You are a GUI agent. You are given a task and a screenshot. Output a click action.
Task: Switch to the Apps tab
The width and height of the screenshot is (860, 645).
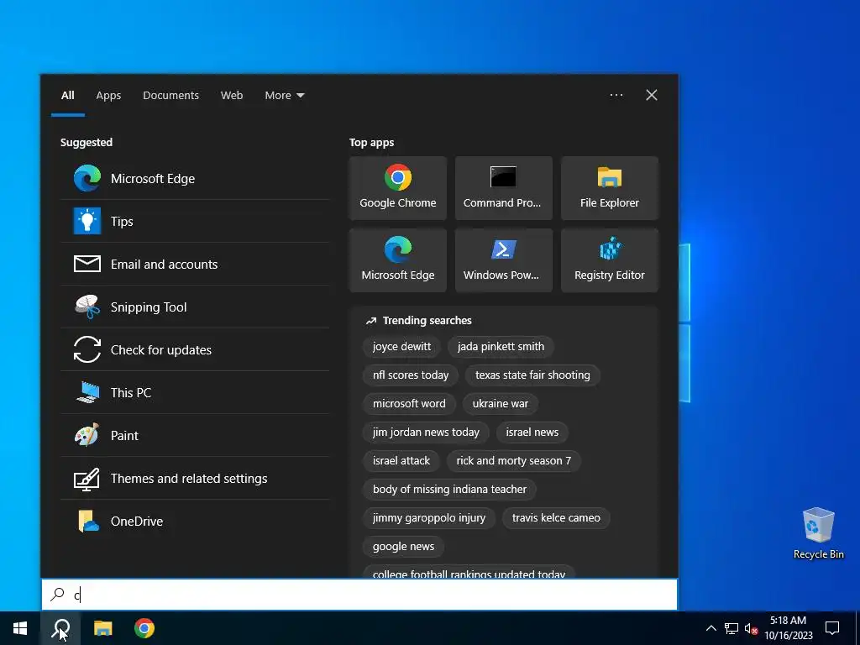coord(108,96)
